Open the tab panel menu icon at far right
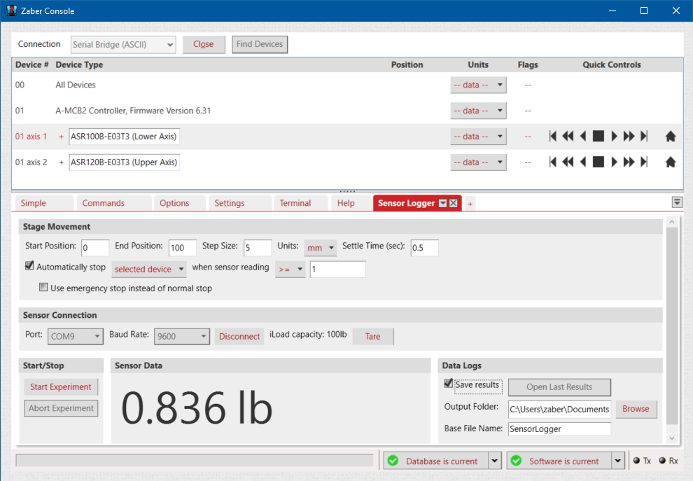Image resolution: width=693 pixels, height=481 pixels. point(677,202)
